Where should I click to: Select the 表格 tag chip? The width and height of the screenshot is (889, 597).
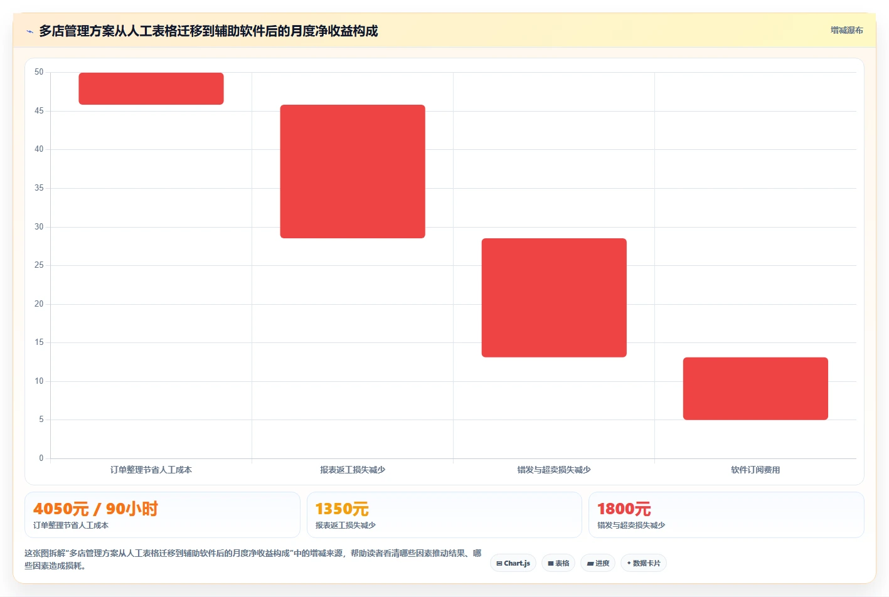click(558, 563)
